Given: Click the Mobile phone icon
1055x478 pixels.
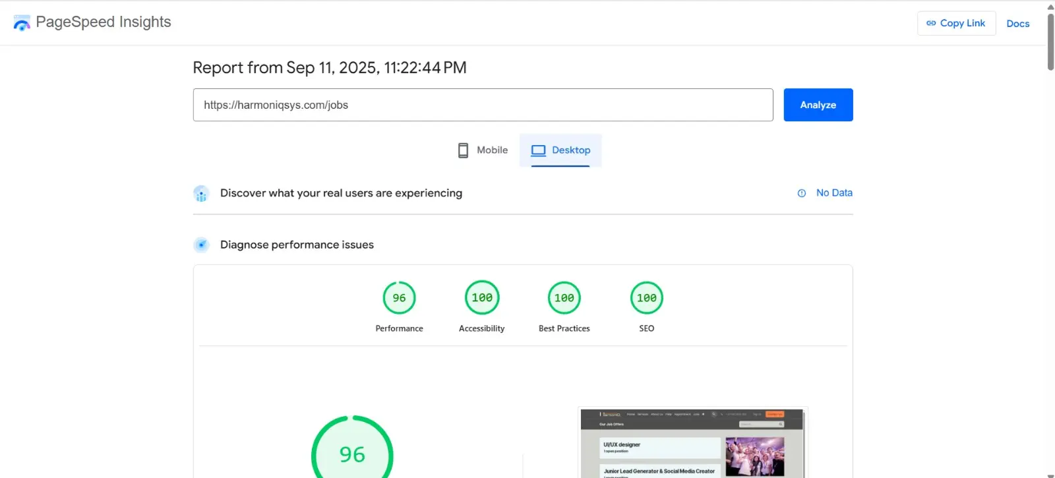Looking at the screenshot, I should 463,150.
